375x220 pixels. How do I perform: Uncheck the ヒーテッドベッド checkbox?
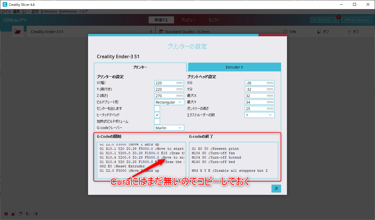click(157, 115)
